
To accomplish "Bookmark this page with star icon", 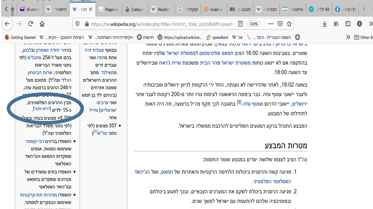I will pos(289,24).
